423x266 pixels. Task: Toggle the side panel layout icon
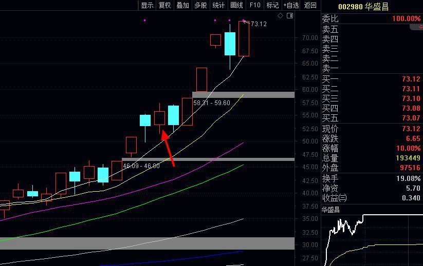tap(290, 16)
